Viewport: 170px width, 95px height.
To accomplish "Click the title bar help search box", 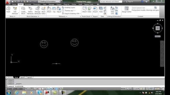I will [x=111, y=2].
